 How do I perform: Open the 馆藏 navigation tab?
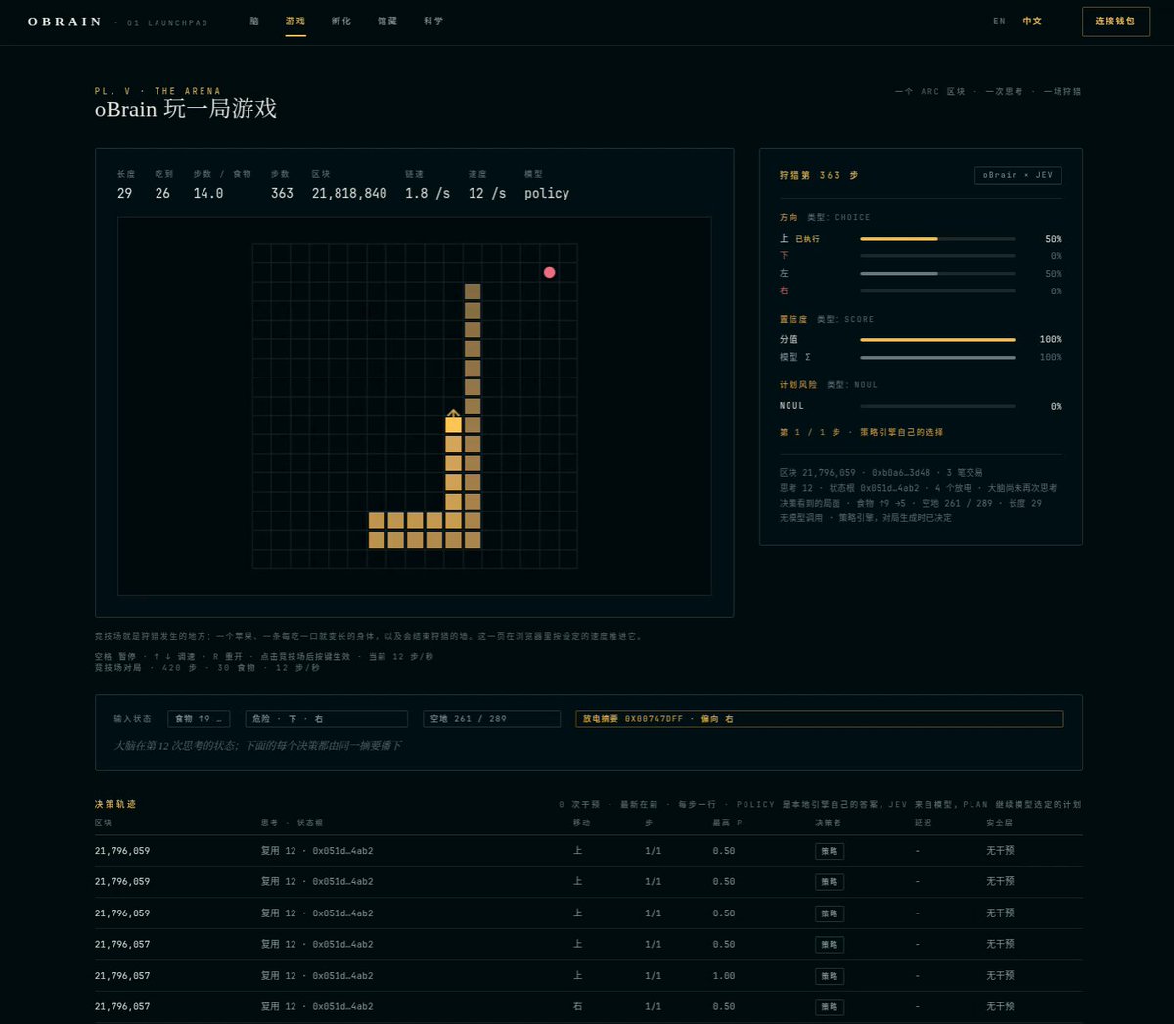click(387, 21)
